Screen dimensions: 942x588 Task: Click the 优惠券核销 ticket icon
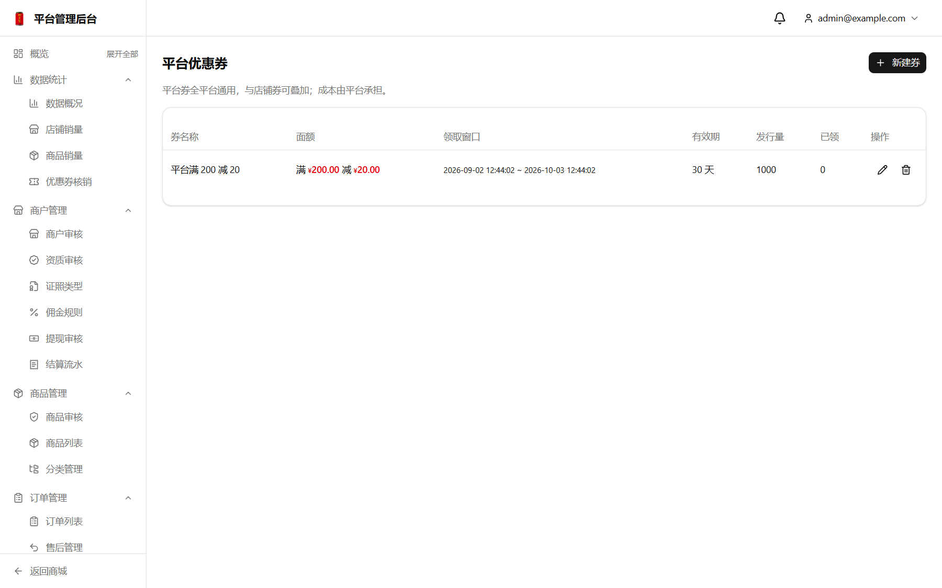click(x=34, y=181)
